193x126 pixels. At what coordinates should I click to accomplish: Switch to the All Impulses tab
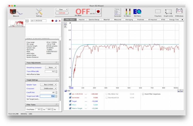point(153,20)
